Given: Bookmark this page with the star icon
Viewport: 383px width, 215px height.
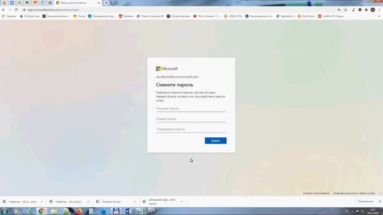Looking at the screenshot, I should coord(345,10).
